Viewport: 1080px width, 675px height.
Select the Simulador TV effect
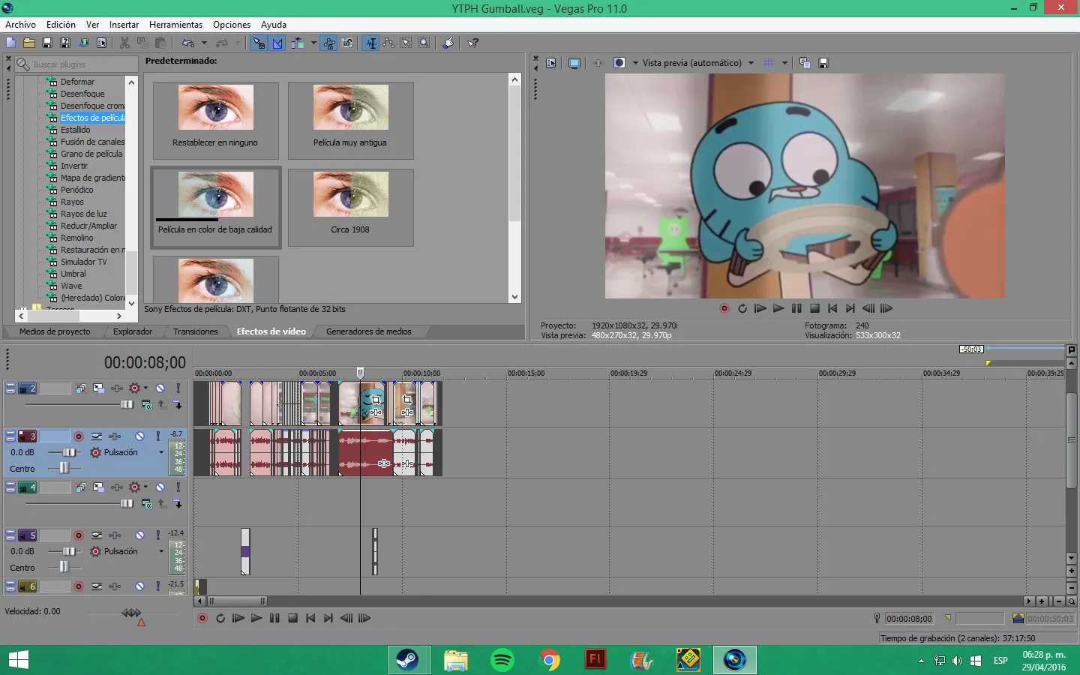click(x=84, y=262)
